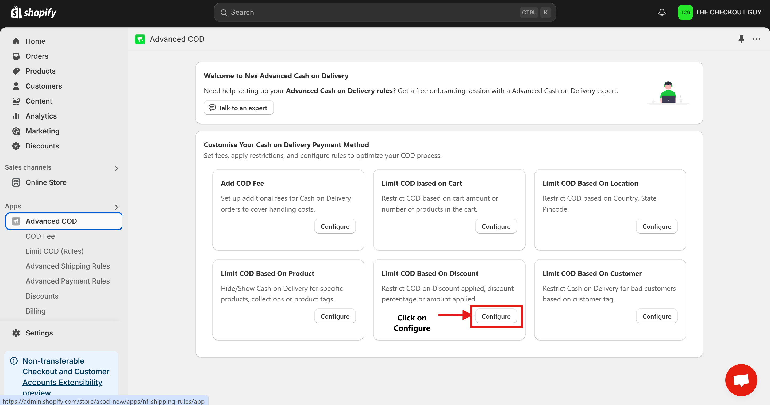Click the 'Welcome to Nex Advanced Cash on Delivery' heading
The image size is (770, 405).
(276, 76)
